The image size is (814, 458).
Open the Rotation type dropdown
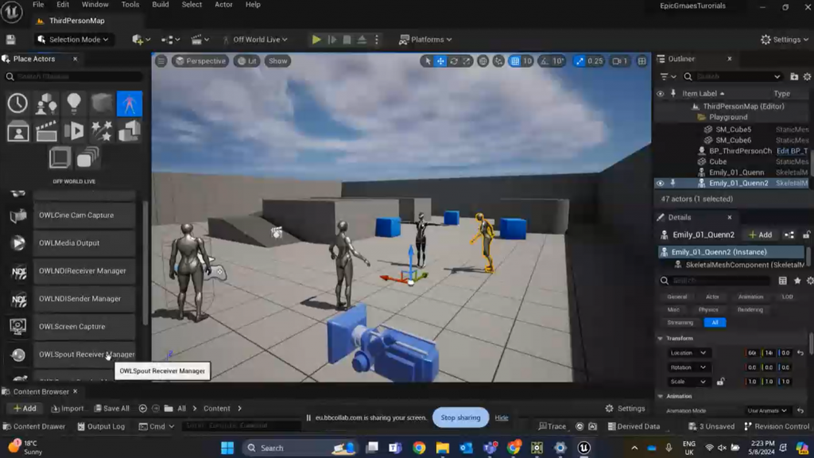pos(688,367)
